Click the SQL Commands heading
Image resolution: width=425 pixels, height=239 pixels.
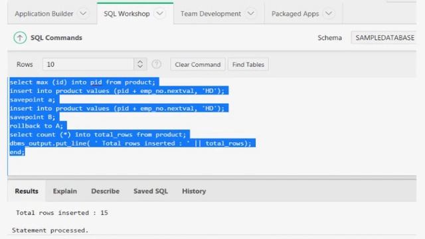(56, 38)
